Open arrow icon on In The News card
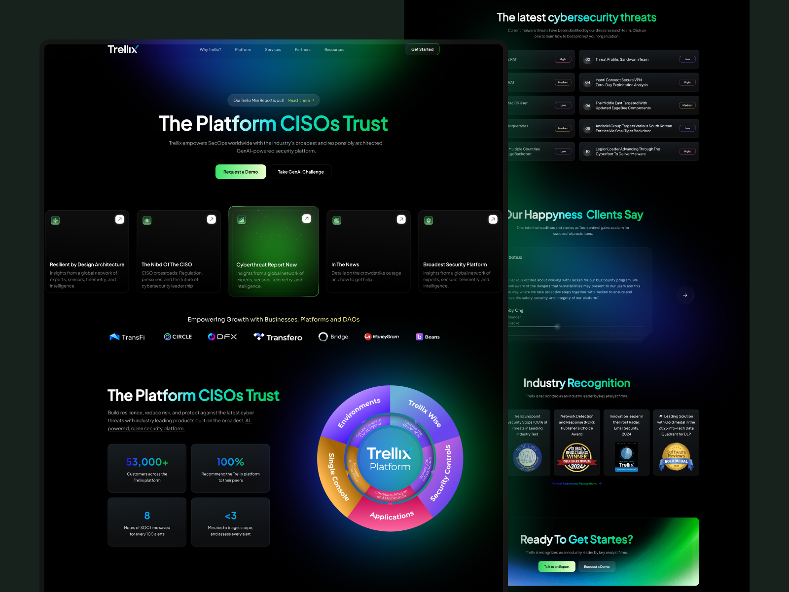 [401, 220]
